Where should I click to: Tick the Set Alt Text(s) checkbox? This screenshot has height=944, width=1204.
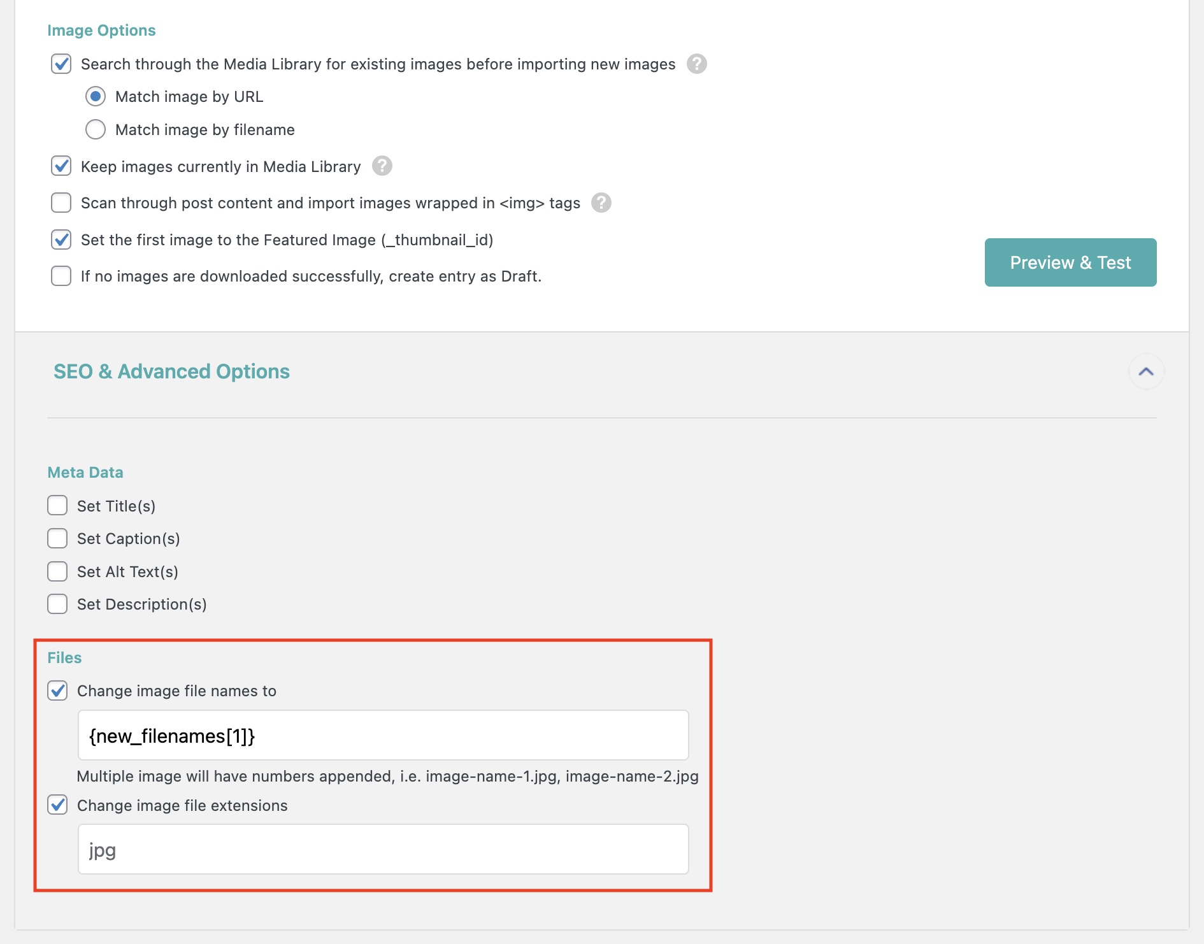pyautogui.click(x=57, y=572)
